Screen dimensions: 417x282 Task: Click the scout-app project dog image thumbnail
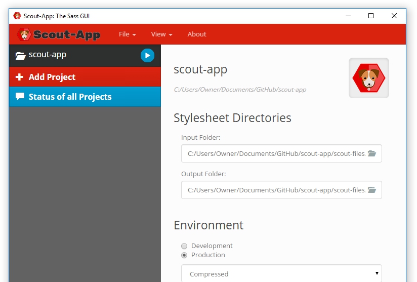(369, 78)
